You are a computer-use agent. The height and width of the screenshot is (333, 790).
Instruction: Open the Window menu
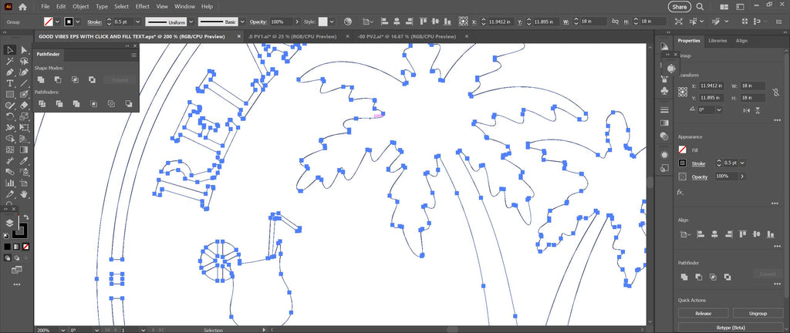point(184,6)
